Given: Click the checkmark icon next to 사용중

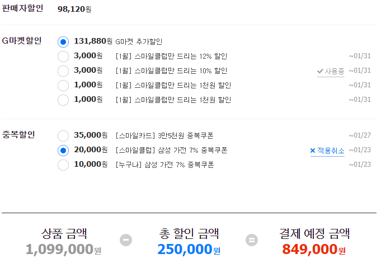Looking at the screenshot, I should (x=320, y=71).
